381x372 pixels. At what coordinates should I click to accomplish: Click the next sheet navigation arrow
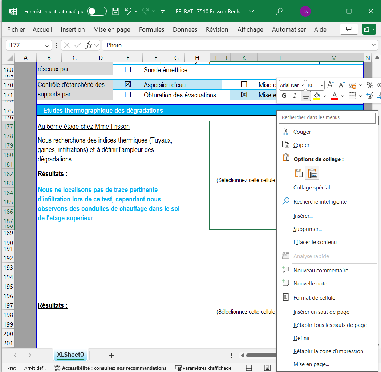click(30, 355)
